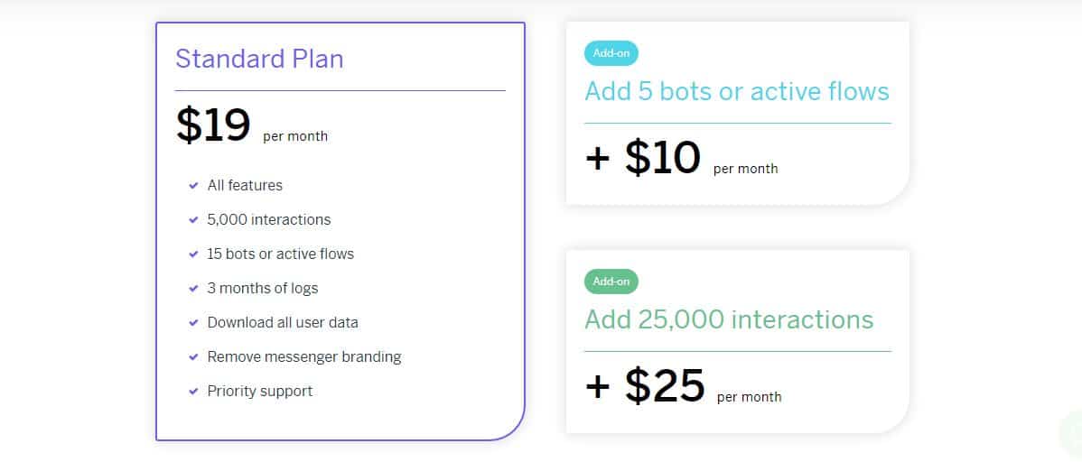The height and width of the screenshot is (471, 1082).
Task: Select the All features list item text
Action: click(245, 186)
